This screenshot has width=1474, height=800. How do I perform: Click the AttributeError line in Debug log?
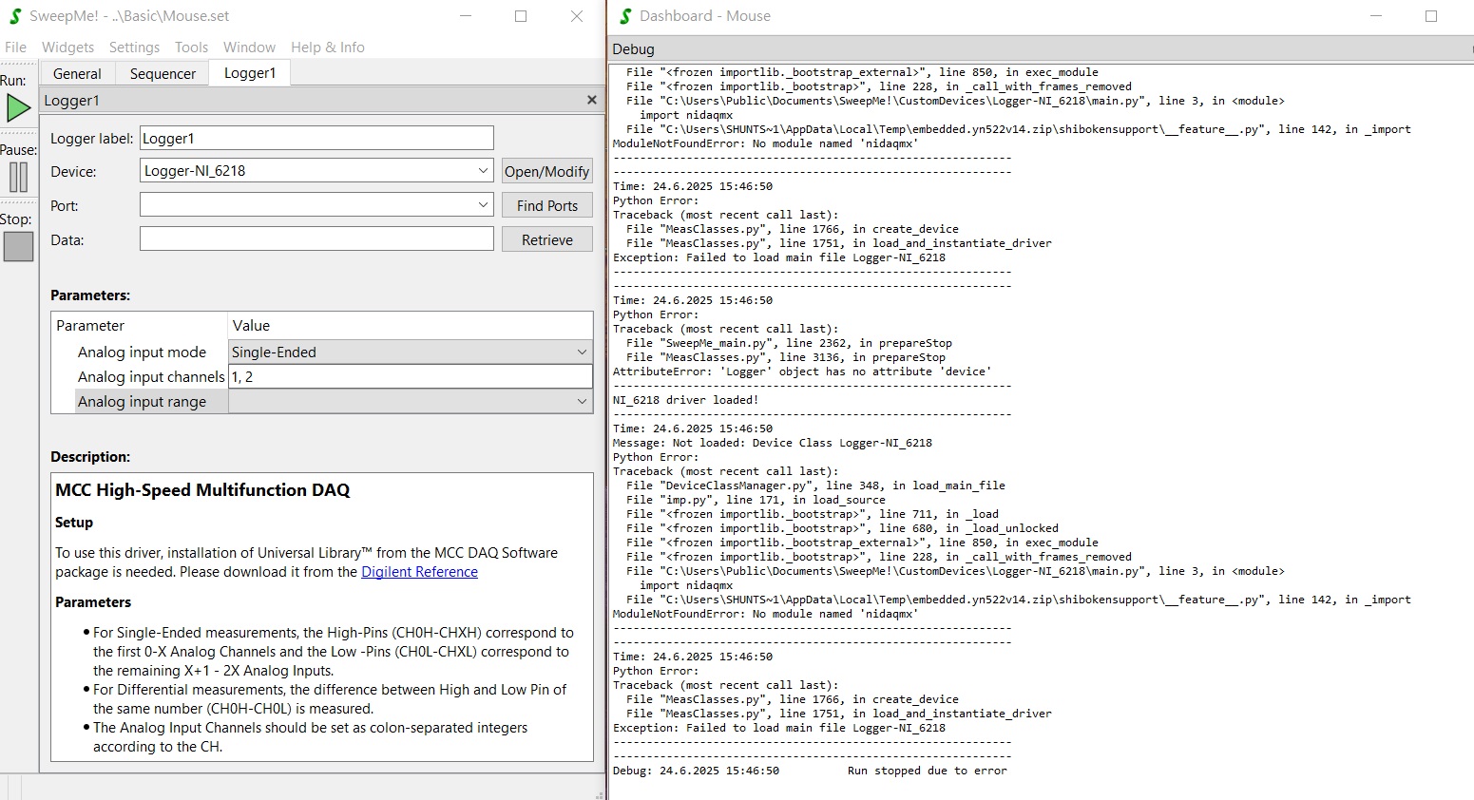[802, 371]
